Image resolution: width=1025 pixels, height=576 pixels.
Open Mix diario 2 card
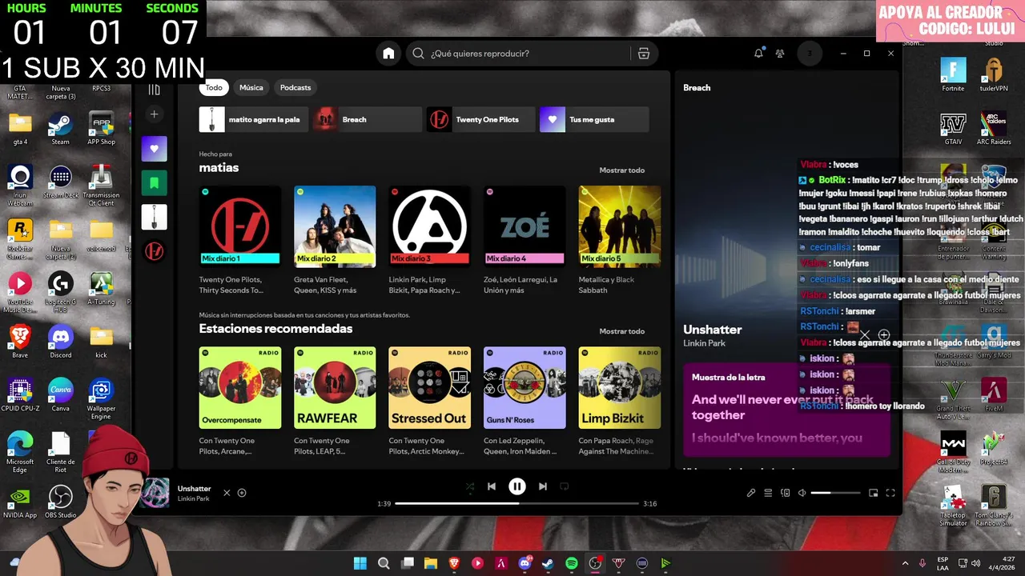335,240
